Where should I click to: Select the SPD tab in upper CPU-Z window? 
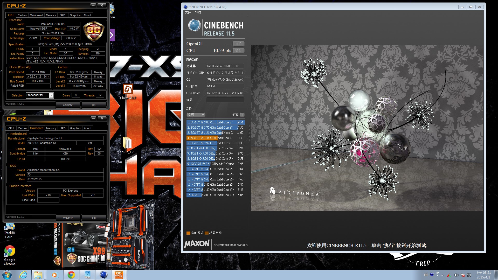[x=63, y=15]
